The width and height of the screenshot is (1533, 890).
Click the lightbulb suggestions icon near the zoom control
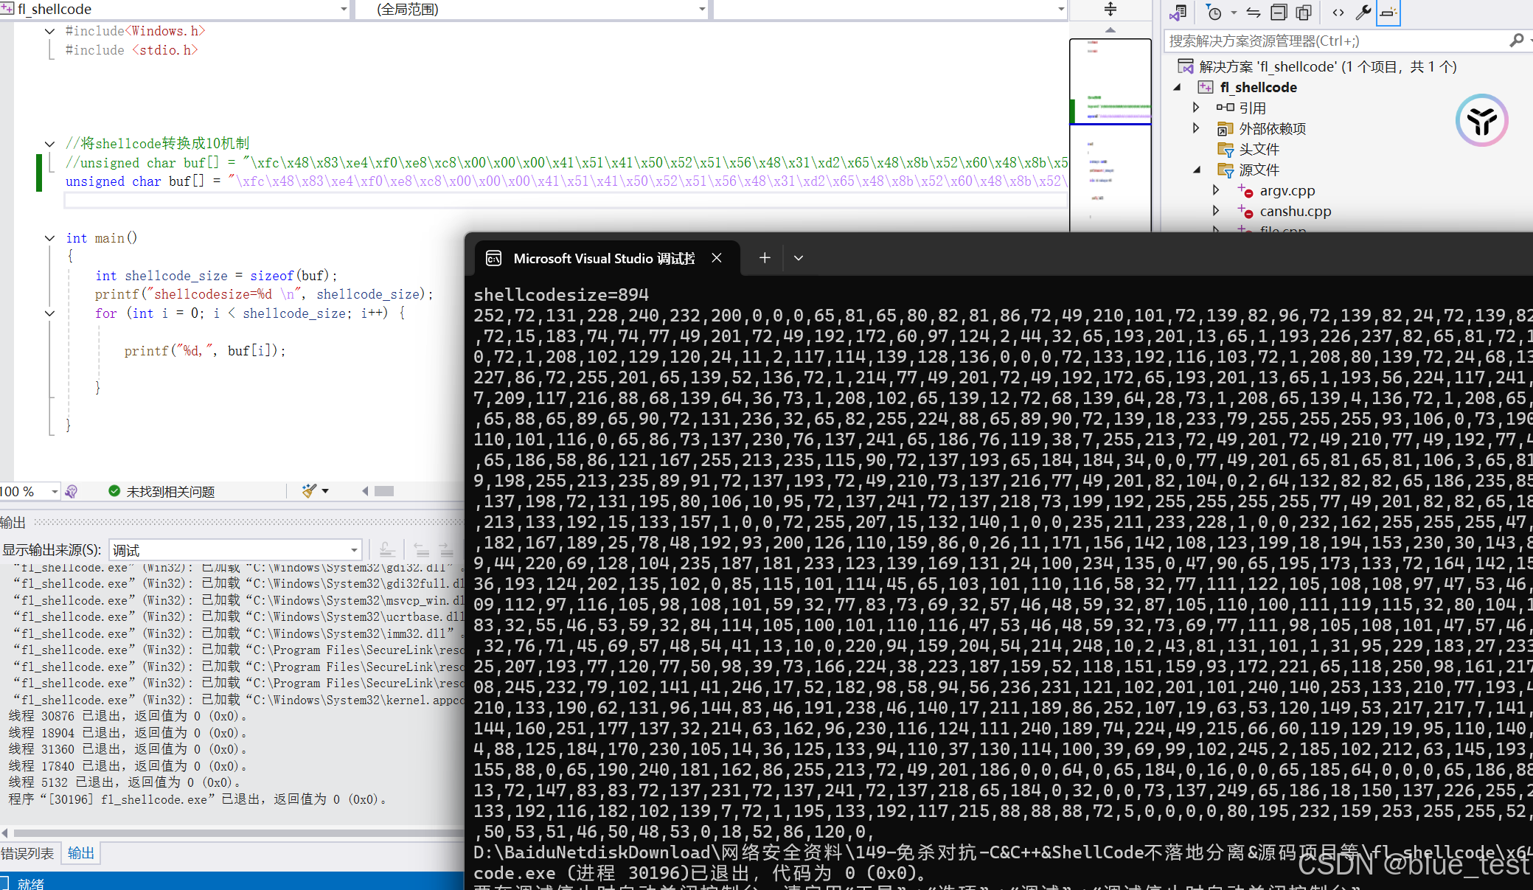point(72,491)
